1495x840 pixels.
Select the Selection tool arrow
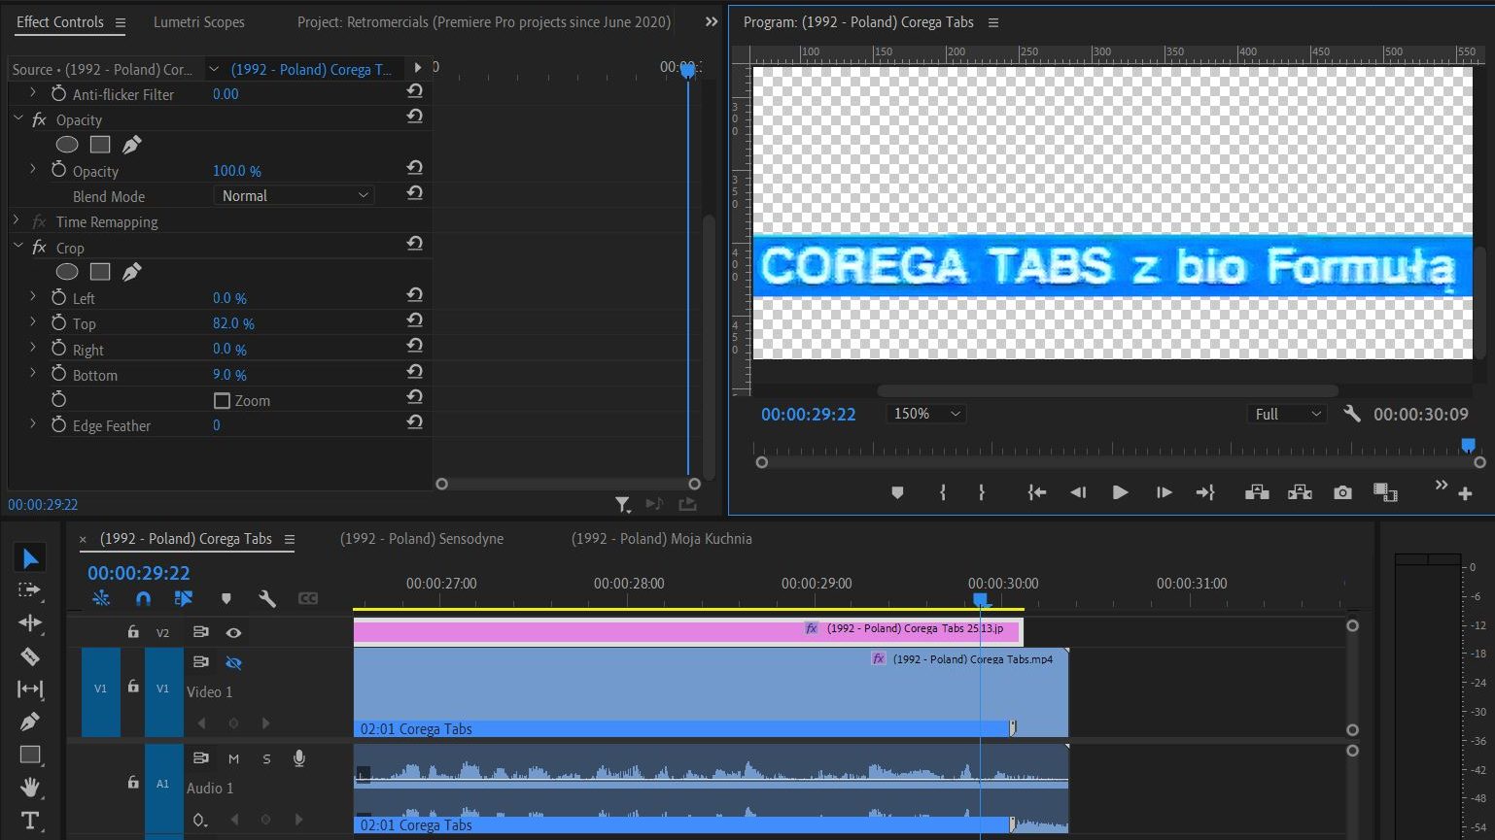(x=30, y=558)
